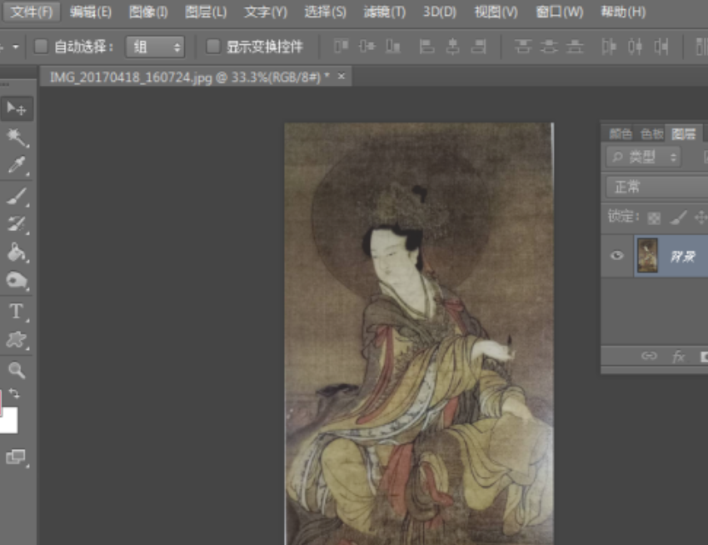Select the Horizontal Type tool
This screenshot has height=545, width=708.
pos(17,312)
